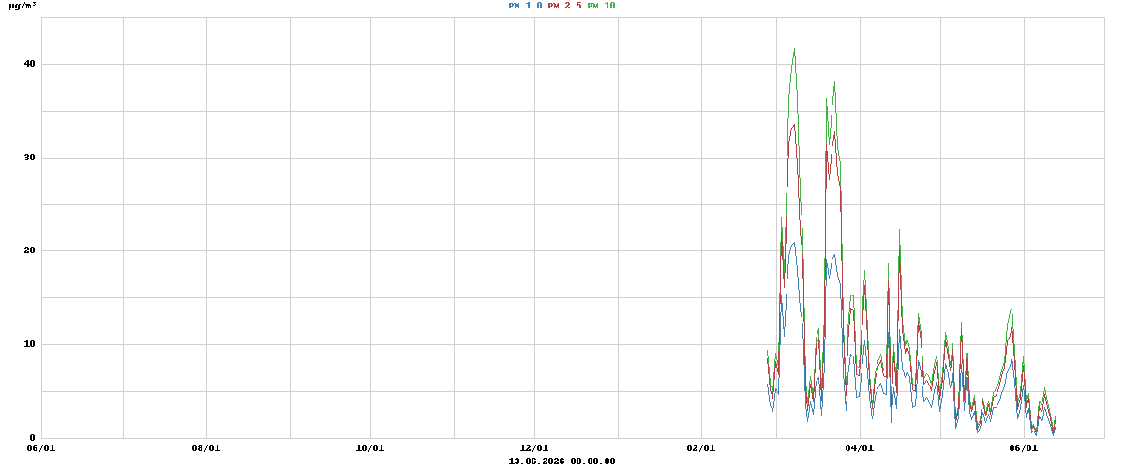Click the 10/01 x-axis date label
This screenshot has width=1125, height=469.
coord(370,448)
